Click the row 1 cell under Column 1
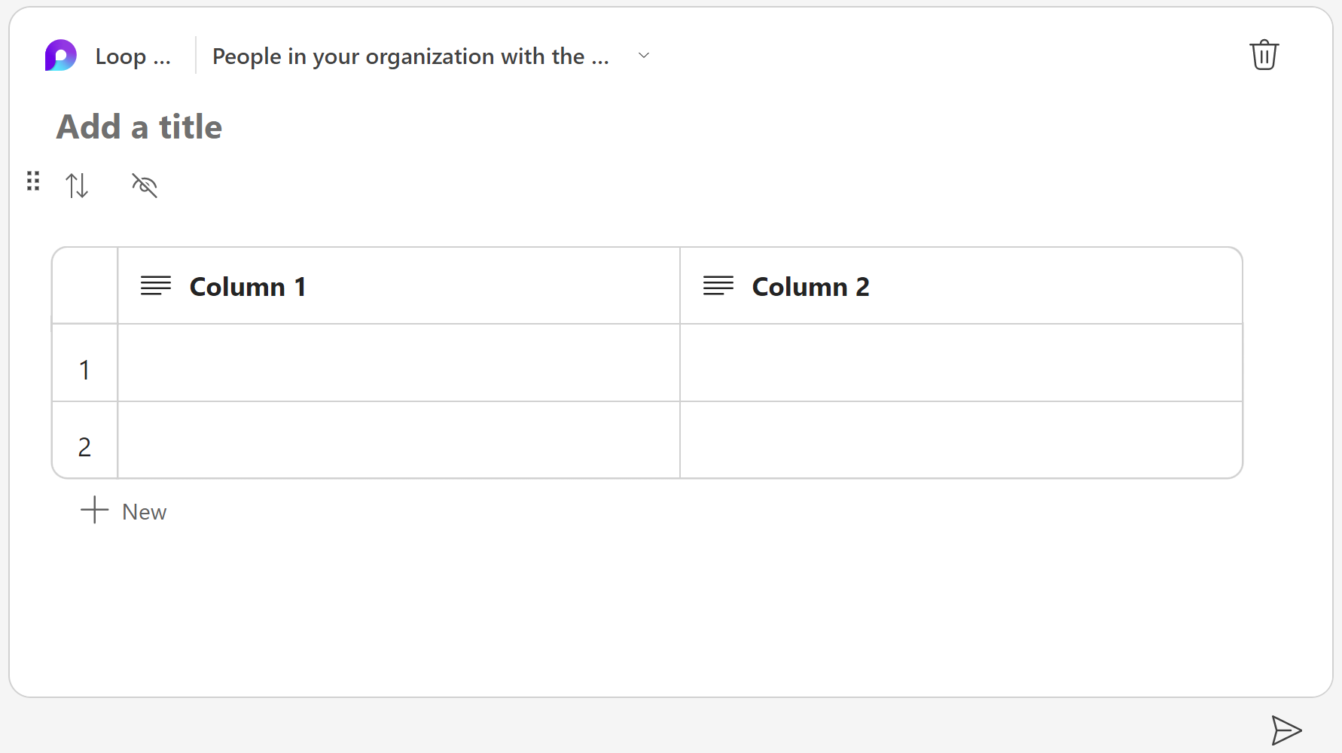This screenshot has height=753, width=1342. click(398, 363)
